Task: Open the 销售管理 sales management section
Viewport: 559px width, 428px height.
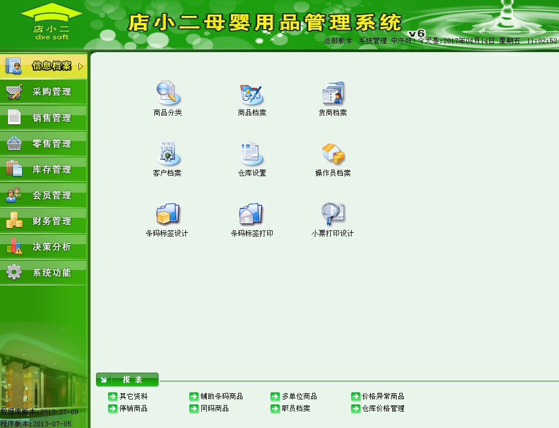Action: [x=44, y=117]
